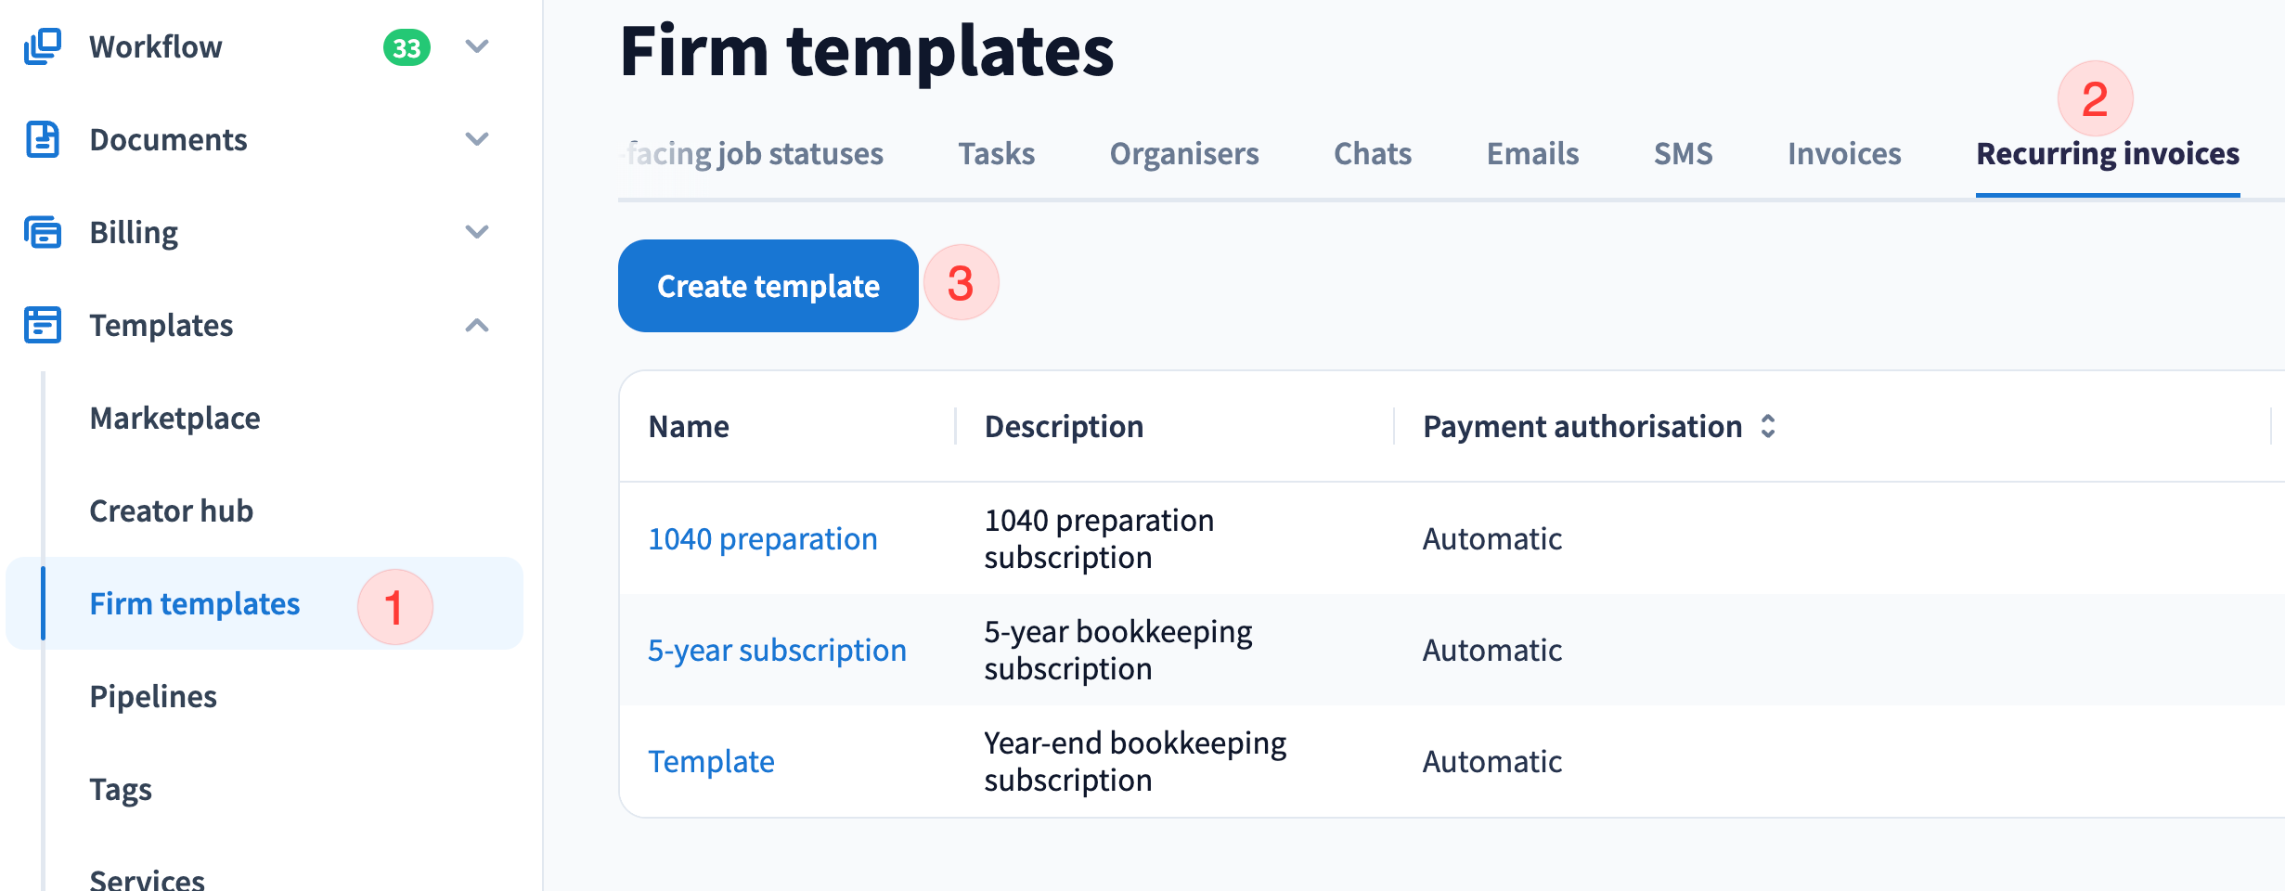
Task: Select the Emails tab
Action: pos(1532,154)
